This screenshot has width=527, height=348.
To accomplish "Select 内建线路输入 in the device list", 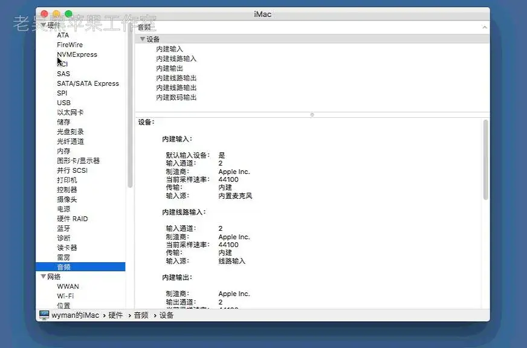I will coord(176,59).
